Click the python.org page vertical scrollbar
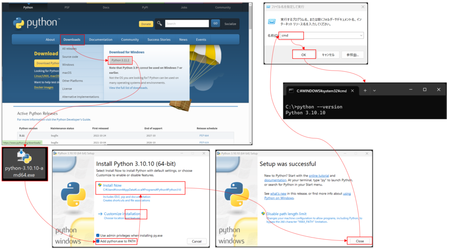The image size is (449, 249). [x=250, y=73]
